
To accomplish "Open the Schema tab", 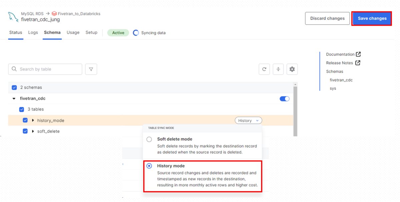I will click(x=52, y=33).
